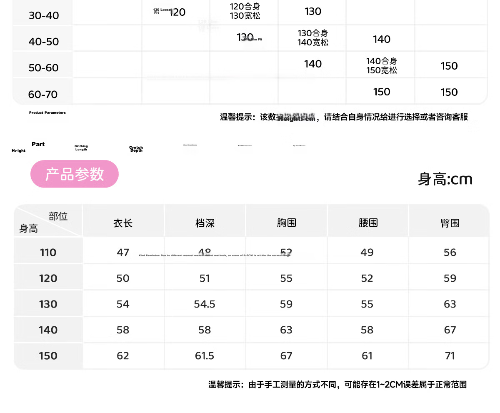Click the 档深 column header

tap(205, 223)
